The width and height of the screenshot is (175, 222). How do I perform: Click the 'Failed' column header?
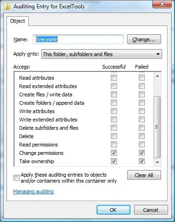pos(142,67)
